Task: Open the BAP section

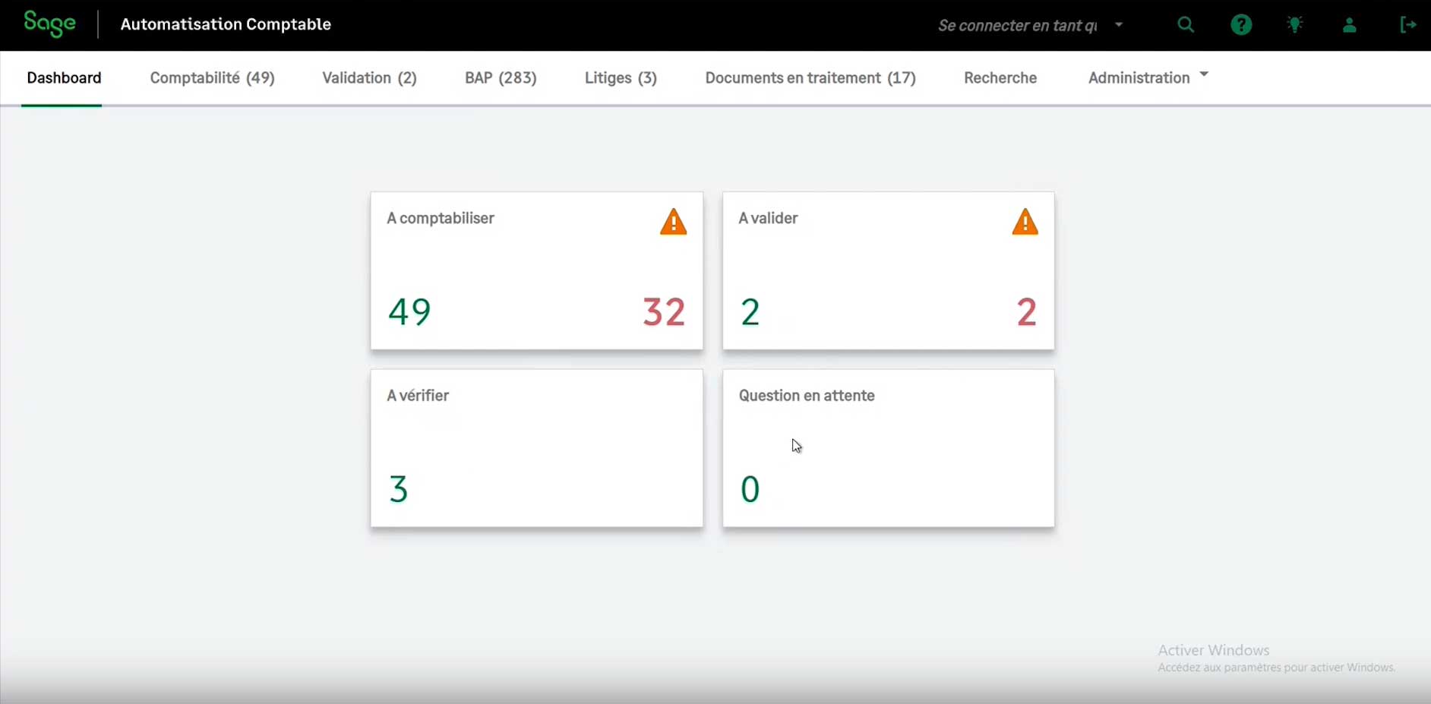Action: tap(501, 77)
